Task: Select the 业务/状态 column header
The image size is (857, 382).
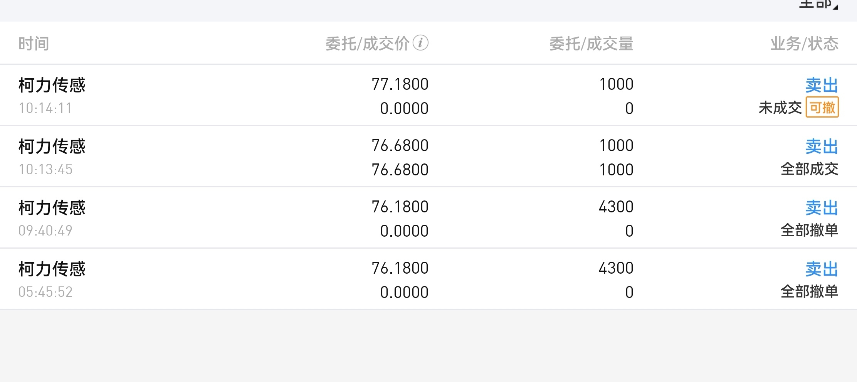Action: [805, 44]
